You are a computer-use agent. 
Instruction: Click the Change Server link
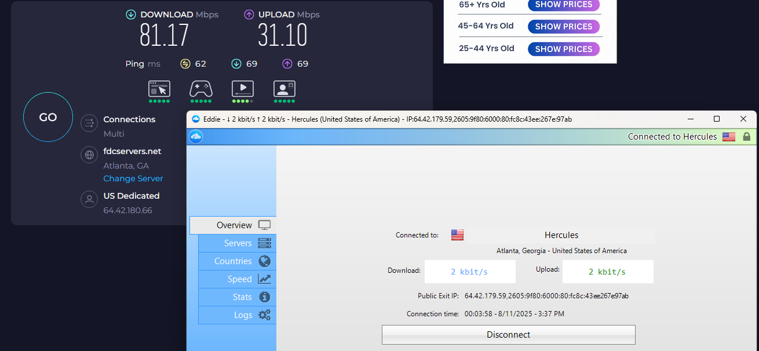133,178
